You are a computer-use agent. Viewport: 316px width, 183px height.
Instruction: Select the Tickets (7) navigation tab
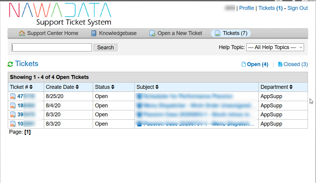231,33
